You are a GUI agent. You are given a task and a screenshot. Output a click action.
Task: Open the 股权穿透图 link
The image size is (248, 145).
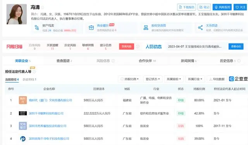click(x=158, y=25)
